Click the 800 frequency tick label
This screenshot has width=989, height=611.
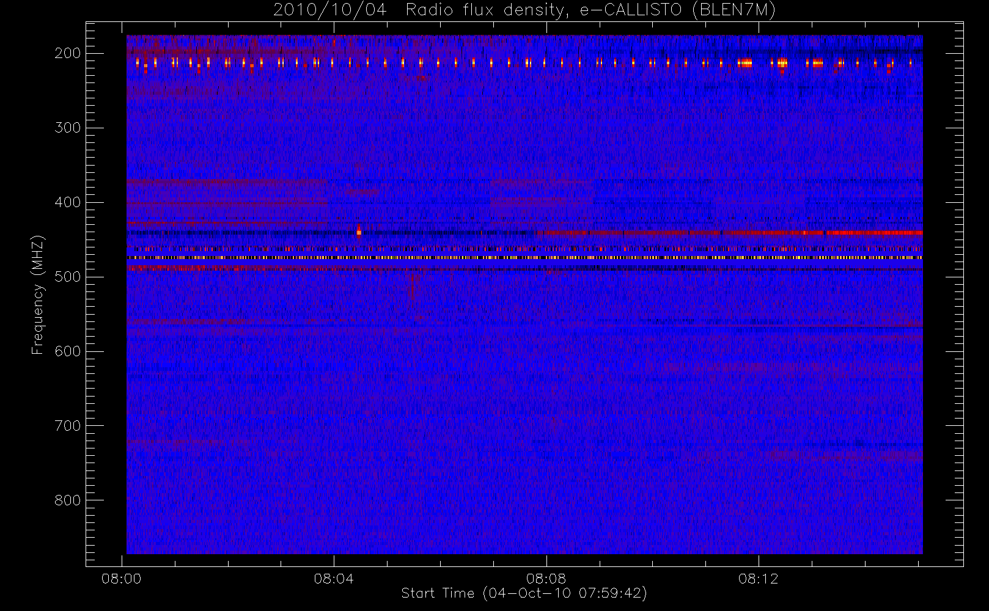click(68, 500)
